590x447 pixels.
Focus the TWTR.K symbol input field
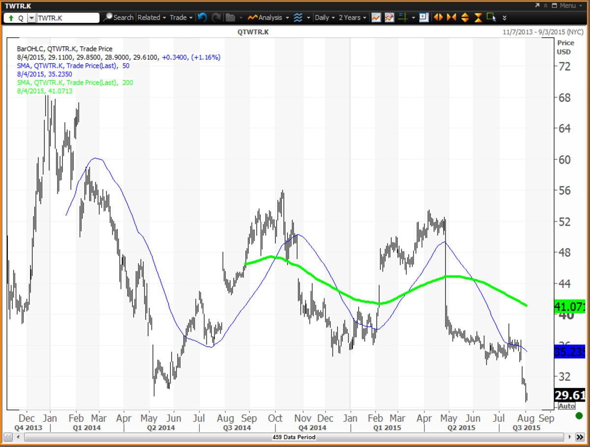[68, 18]
